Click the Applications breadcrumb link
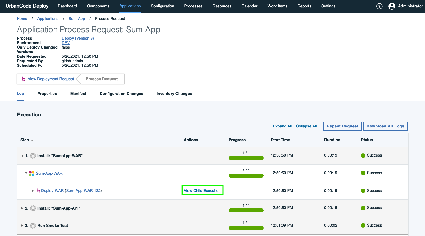The image size is (425, 236). point(48,19)
